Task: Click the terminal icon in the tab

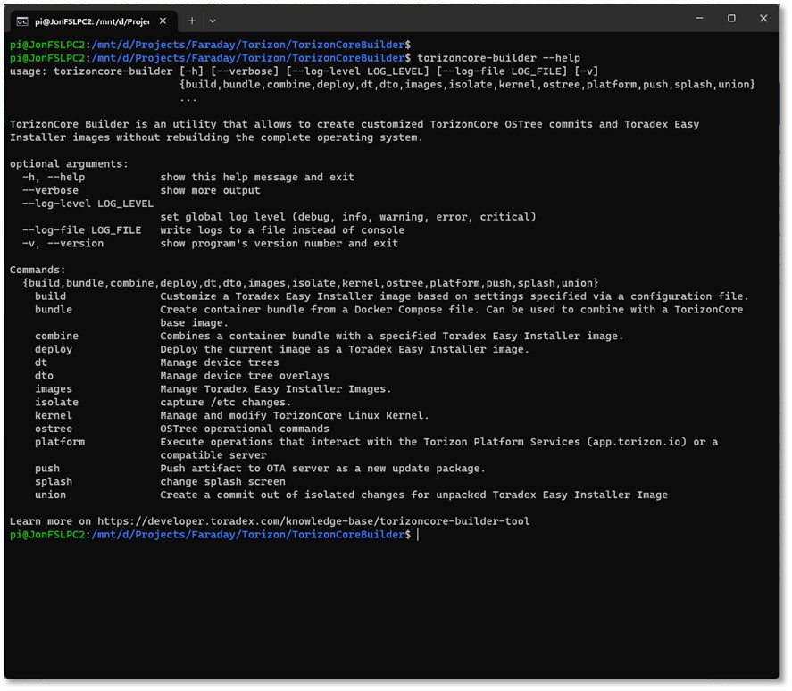Action: click(x=22, y=21)
